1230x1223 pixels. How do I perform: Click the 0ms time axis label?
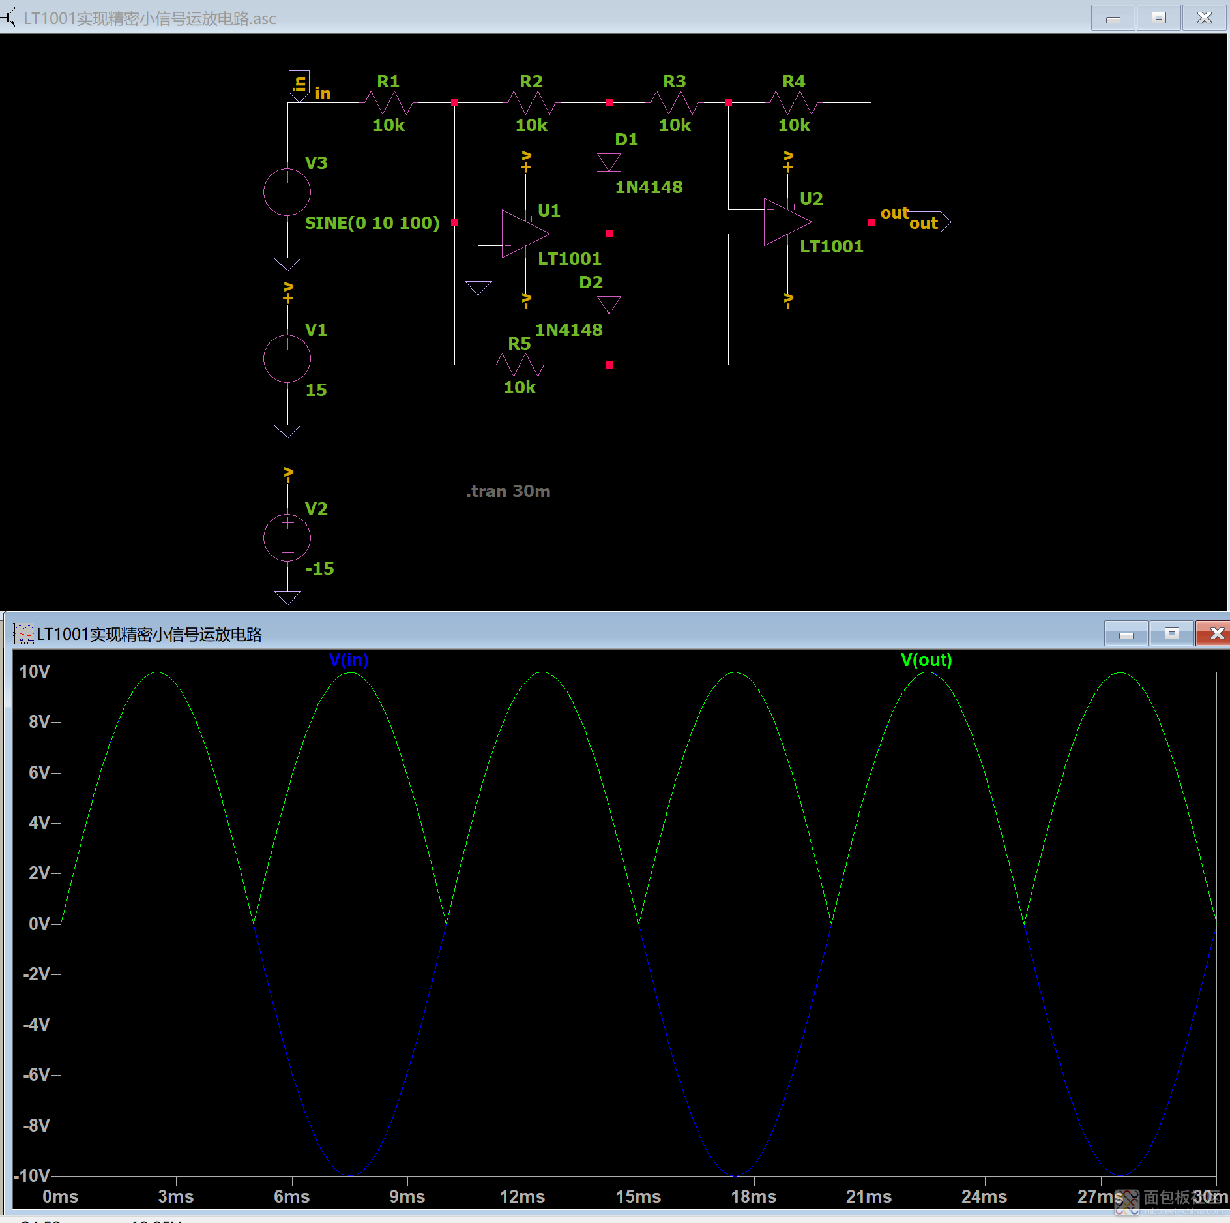[60, 1197]
